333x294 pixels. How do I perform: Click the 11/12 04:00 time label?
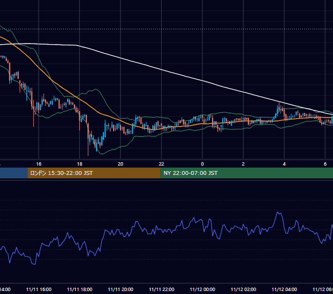point(285,289)
